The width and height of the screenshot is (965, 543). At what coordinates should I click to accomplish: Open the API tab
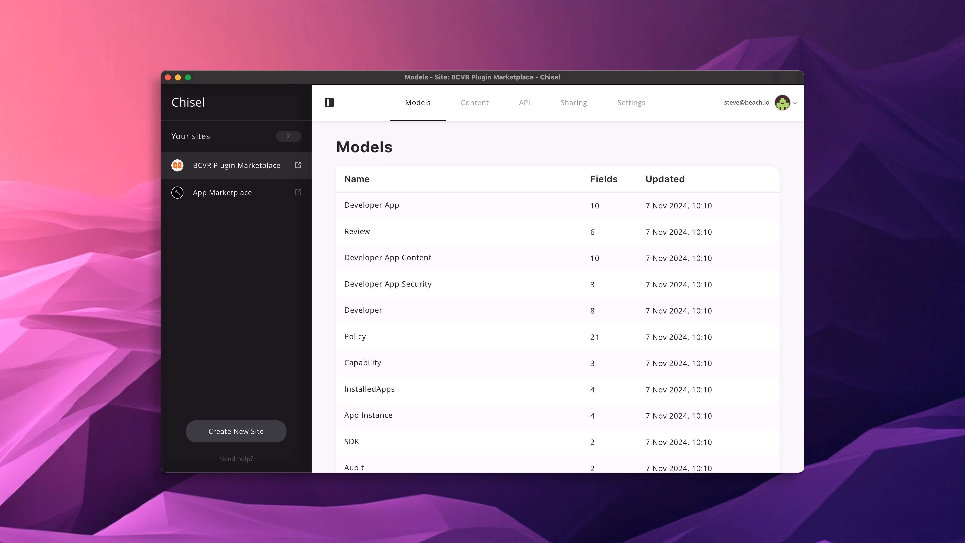524,103
